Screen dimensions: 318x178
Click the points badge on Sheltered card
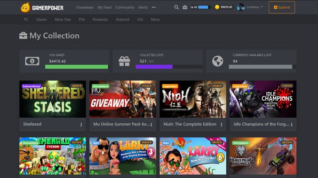(x=77, y=86)
